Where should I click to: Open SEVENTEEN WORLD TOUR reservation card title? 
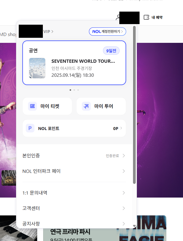tap(83, 61)
